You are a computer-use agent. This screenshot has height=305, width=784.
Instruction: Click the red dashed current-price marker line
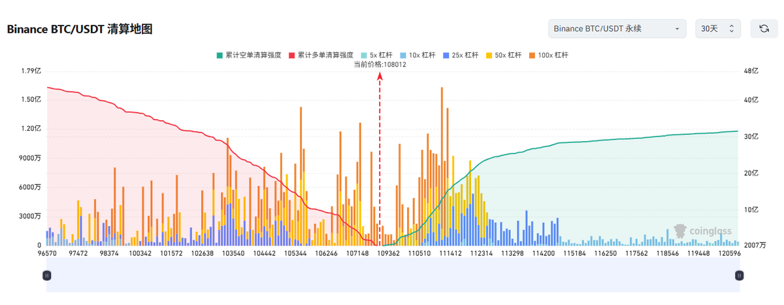(380, 160)
